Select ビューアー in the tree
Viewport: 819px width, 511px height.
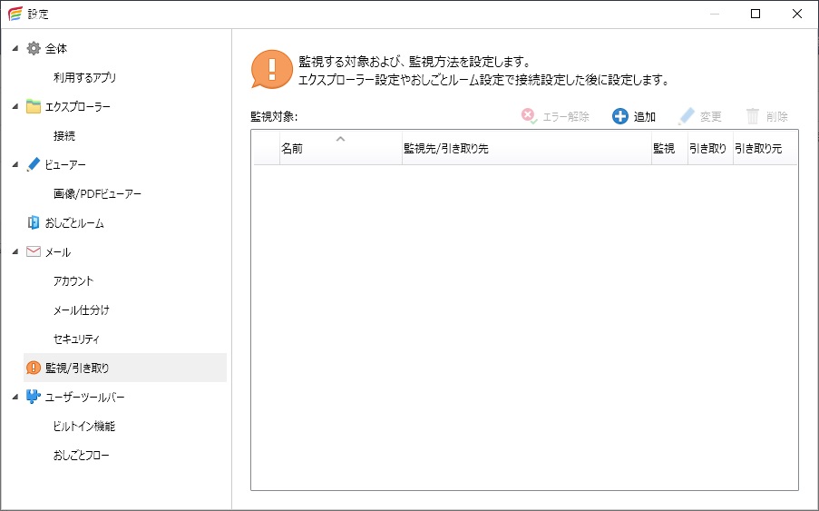point(65,164)
